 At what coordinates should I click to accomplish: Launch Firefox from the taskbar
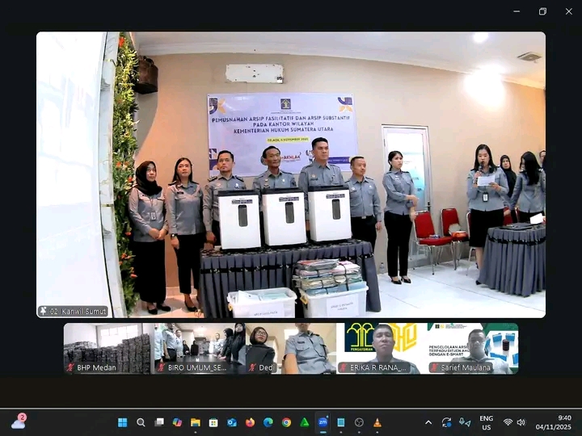pos(250,422)
